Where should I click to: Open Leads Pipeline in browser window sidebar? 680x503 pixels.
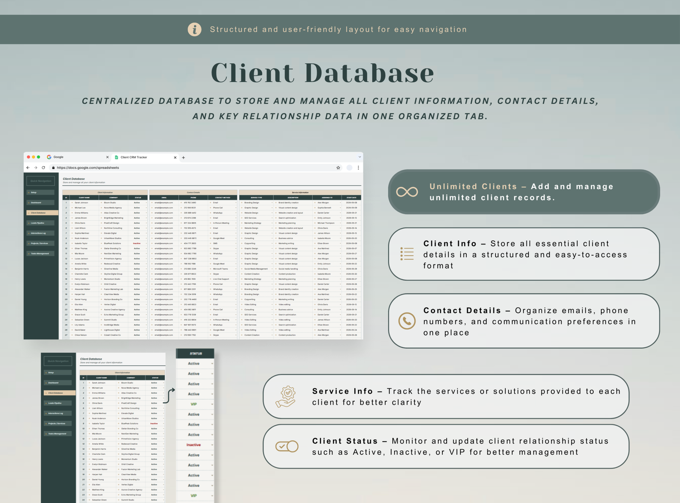(41, 223)
